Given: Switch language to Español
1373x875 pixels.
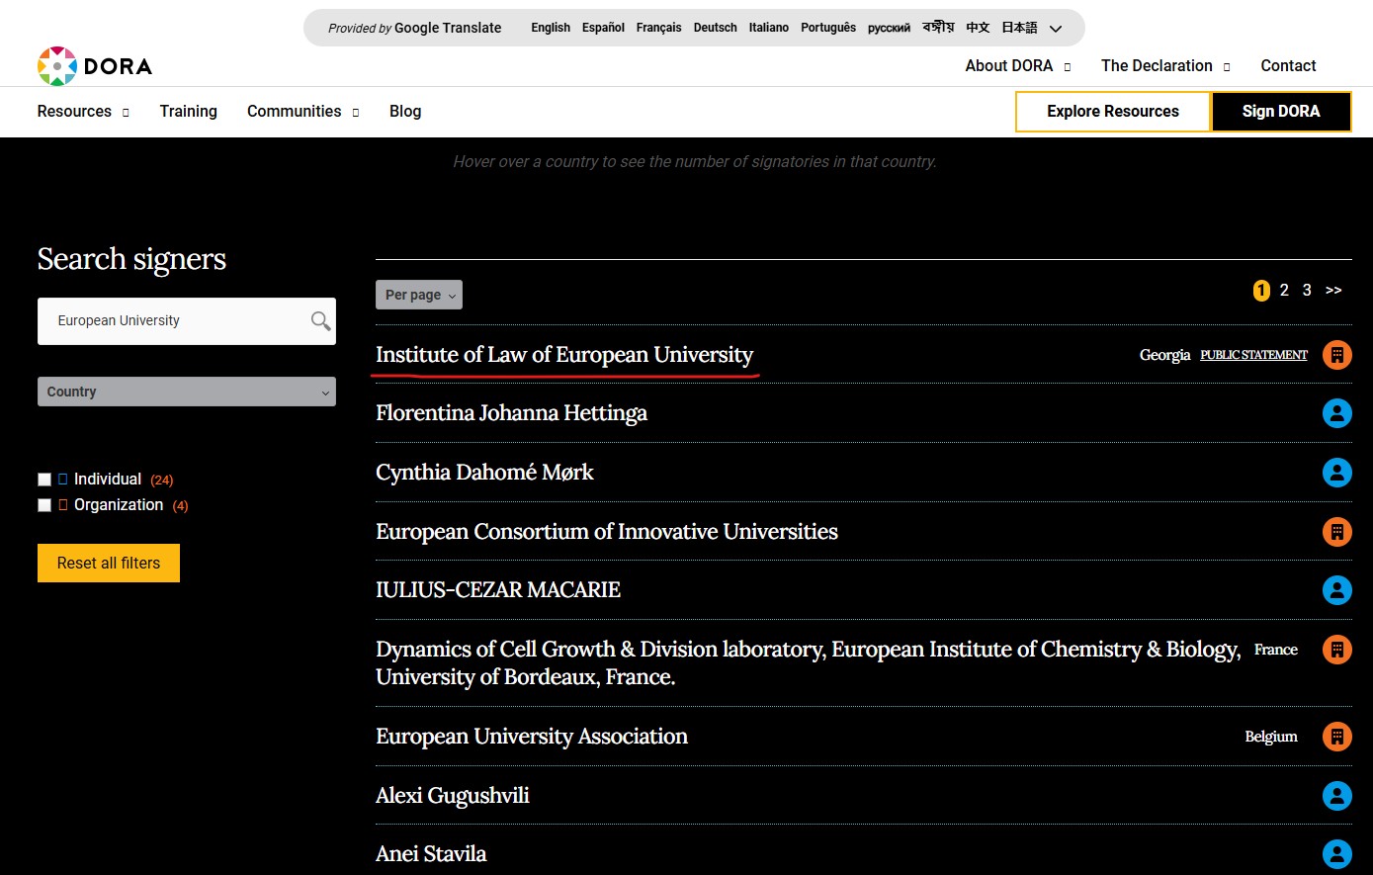Looking at the screenshot, I should (603, 28).
